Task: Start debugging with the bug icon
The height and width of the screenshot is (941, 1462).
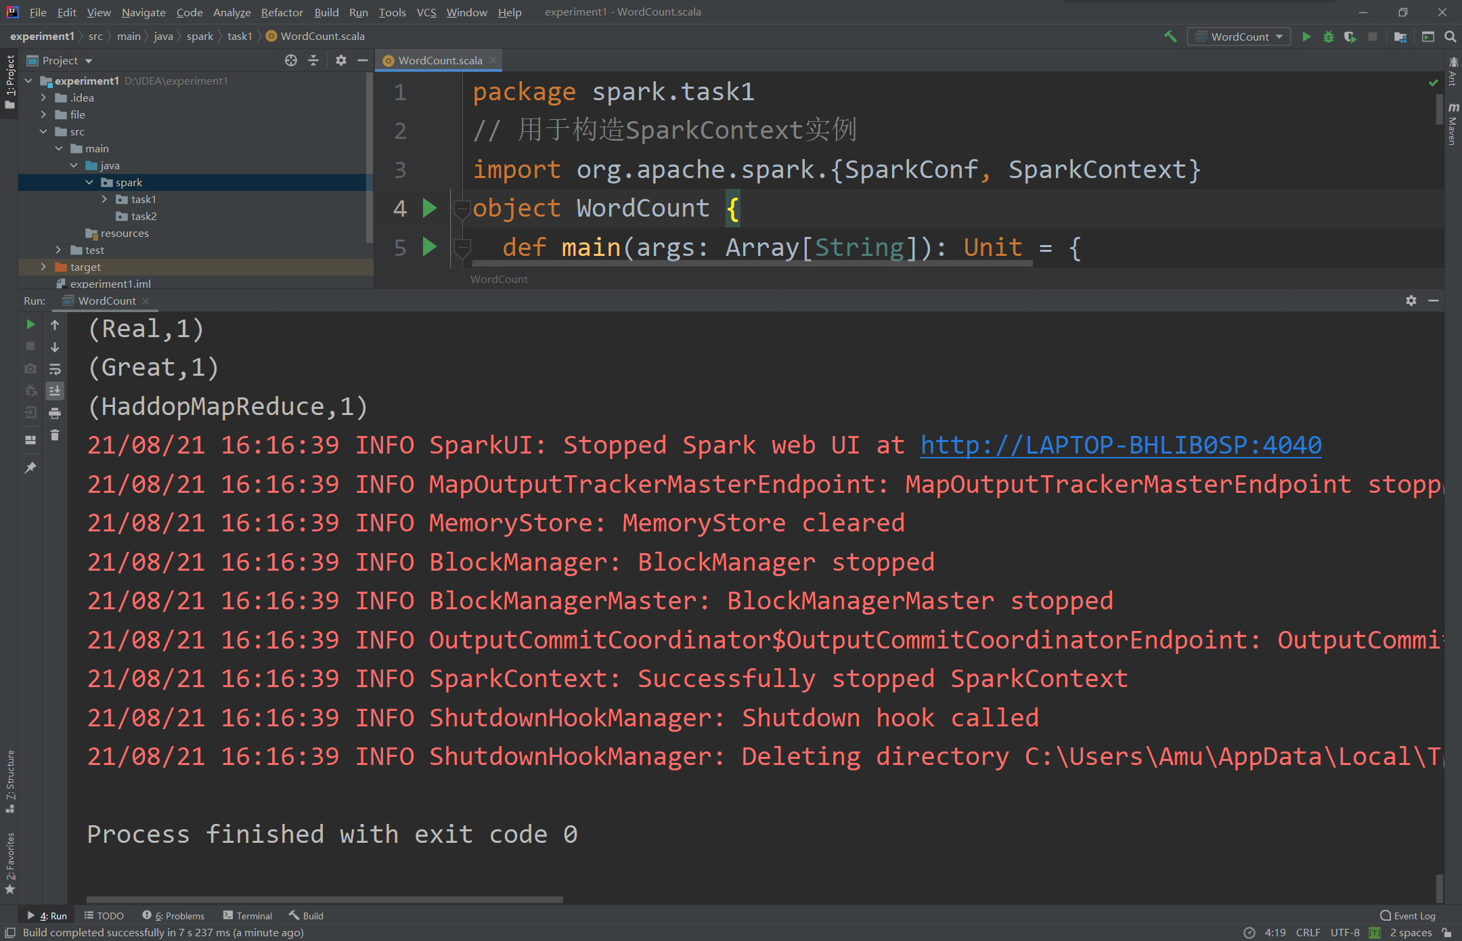Action: 1329,37
